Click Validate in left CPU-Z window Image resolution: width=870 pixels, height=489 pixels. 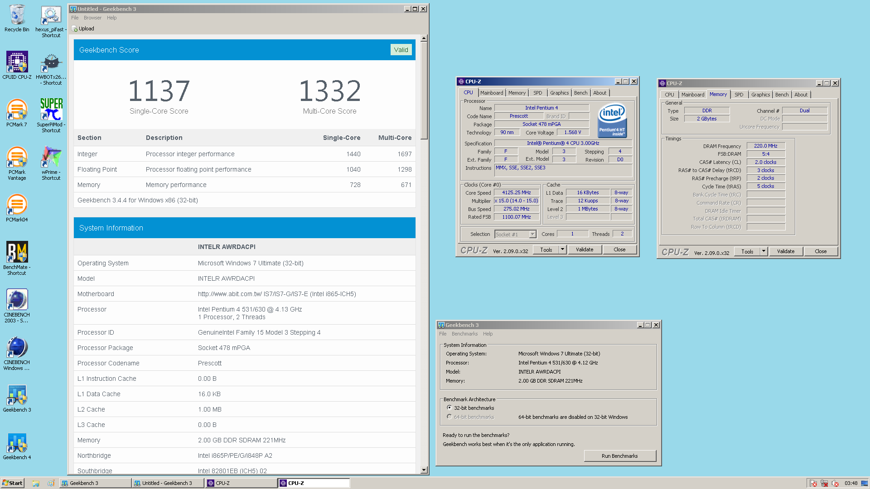click(x=585, y=249)
